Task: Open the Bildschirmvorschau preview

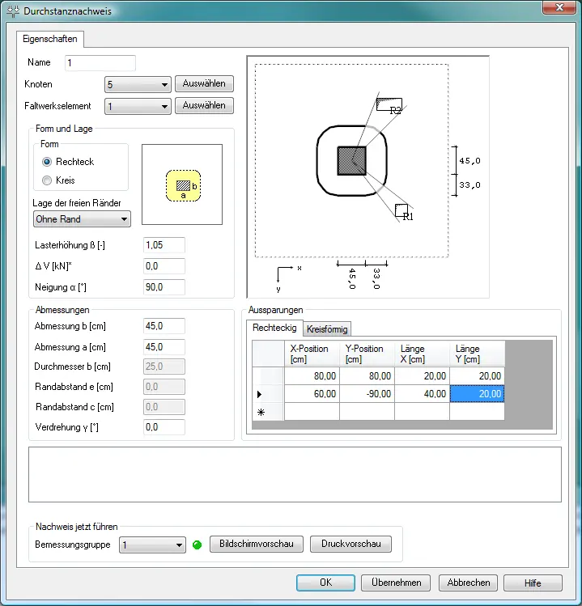Action: click(257, 544)
